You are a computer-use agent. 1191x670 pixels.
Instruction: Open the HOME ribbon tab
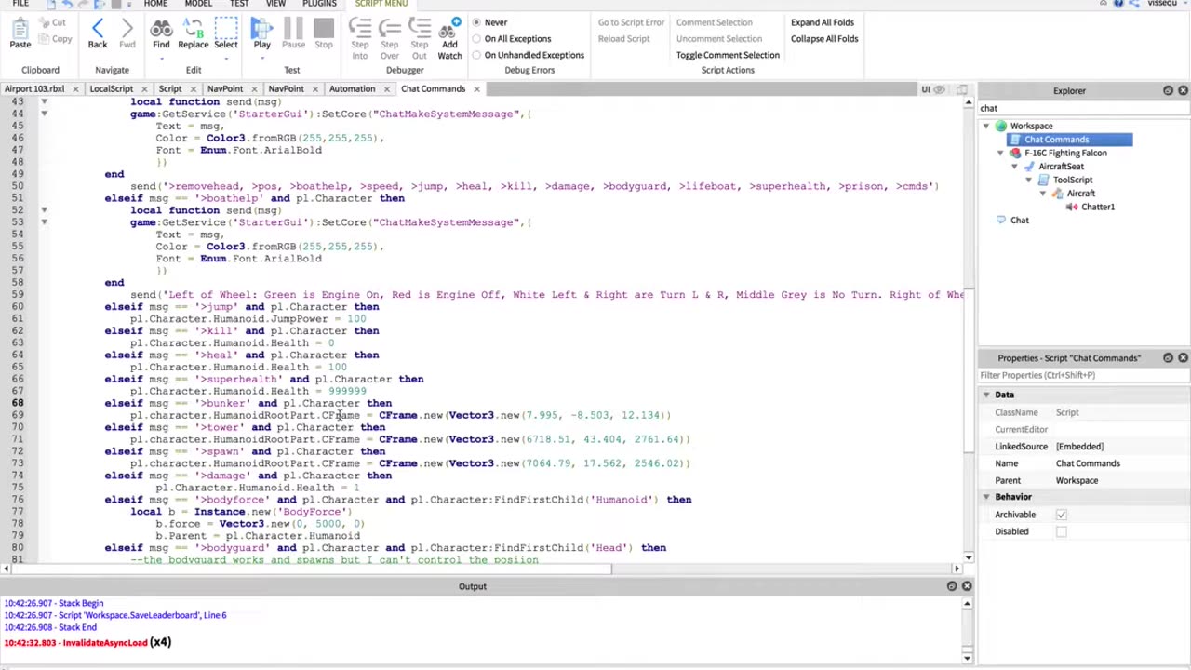155,4
